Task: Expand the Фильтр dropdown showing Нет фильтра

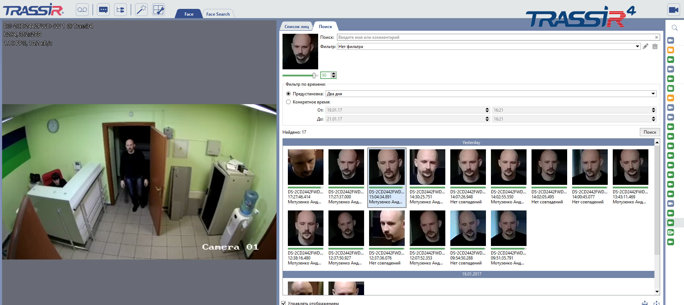Action: pos(637,47)
